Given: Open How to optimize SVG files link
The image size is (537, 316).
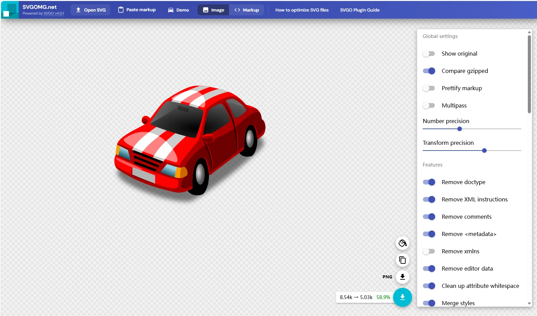Looking at the screenshot, I should (x=302, y=10).
